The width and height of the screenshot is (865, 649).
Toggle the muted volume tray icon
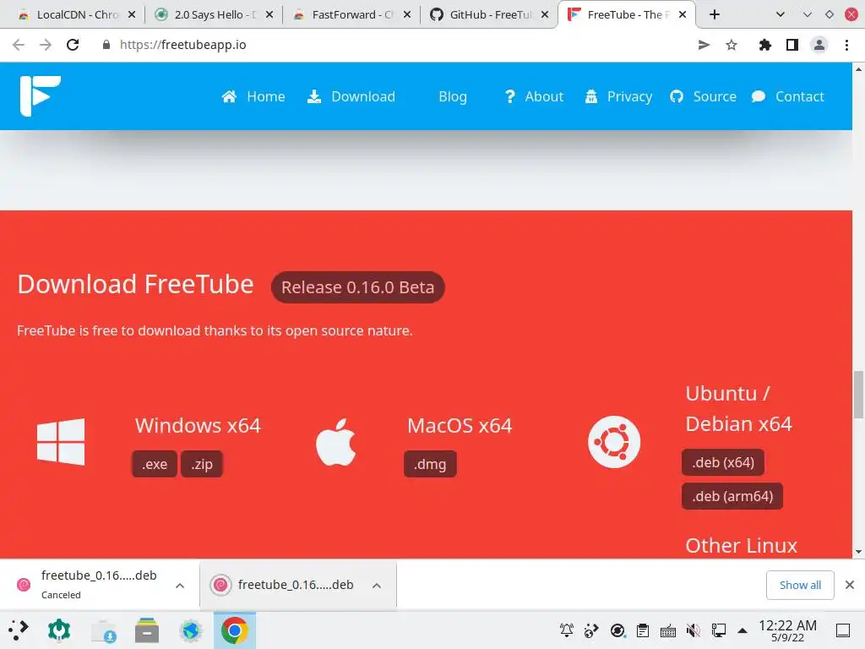[694, 630]
